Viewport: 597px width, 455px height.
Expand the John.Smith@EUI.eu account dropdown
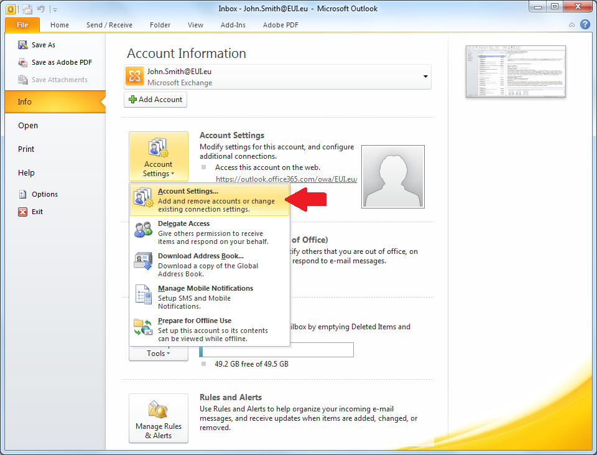click(x=426, y=77)
